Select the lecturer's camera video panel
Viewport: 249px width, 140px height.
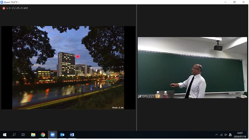(192, 68)
